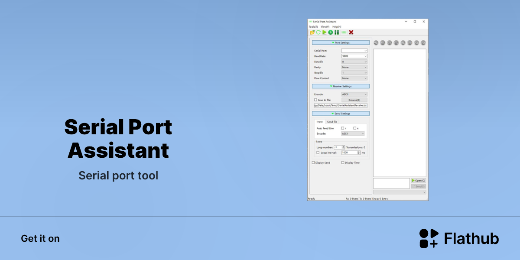Click the Open(O) button
The image size is (520, 260).
pyautogui.click(x=419, y=180)
